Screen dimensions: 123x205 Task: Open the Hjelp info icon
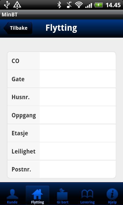coord(112,194)
